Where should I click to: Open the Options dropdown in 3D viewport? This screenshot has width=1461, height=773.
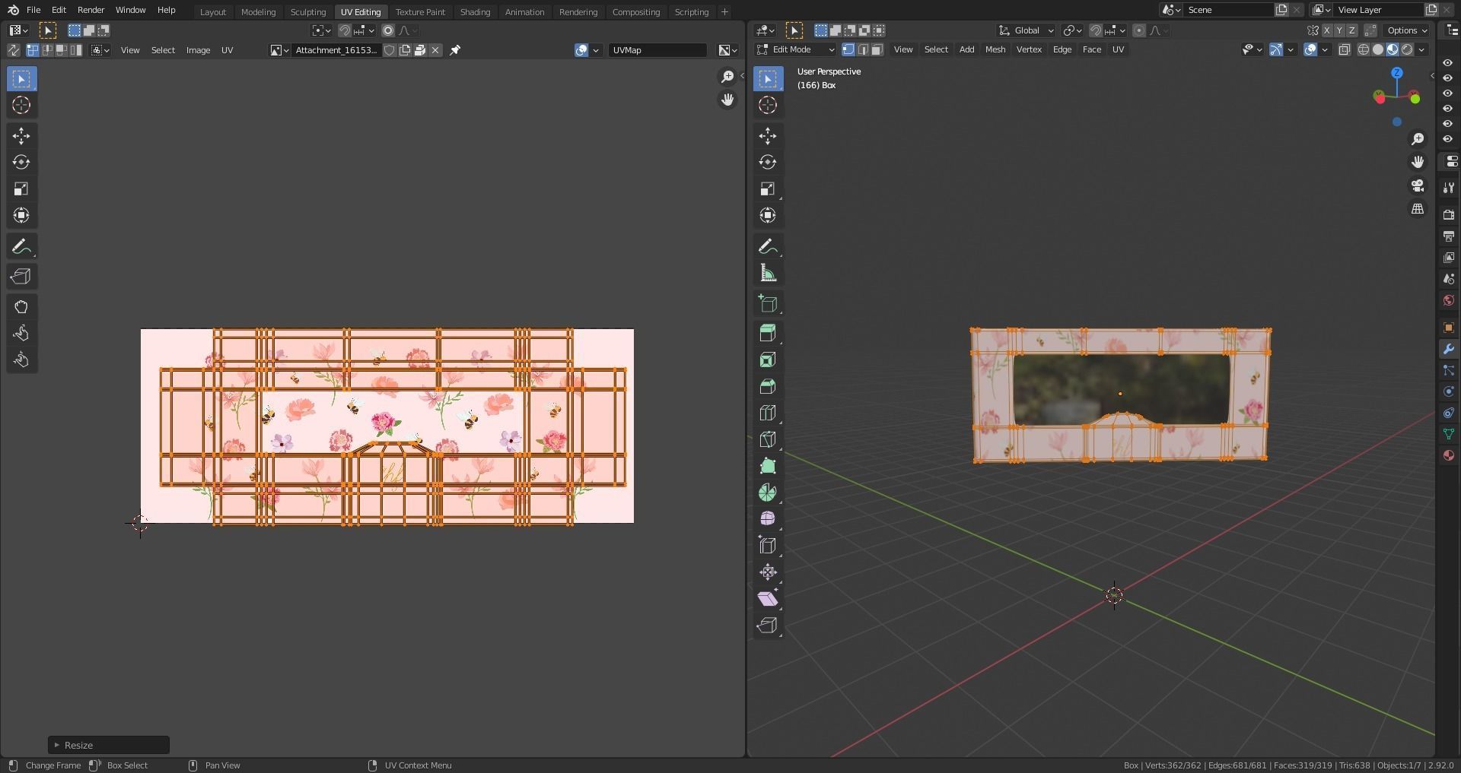pos(1407,30)
